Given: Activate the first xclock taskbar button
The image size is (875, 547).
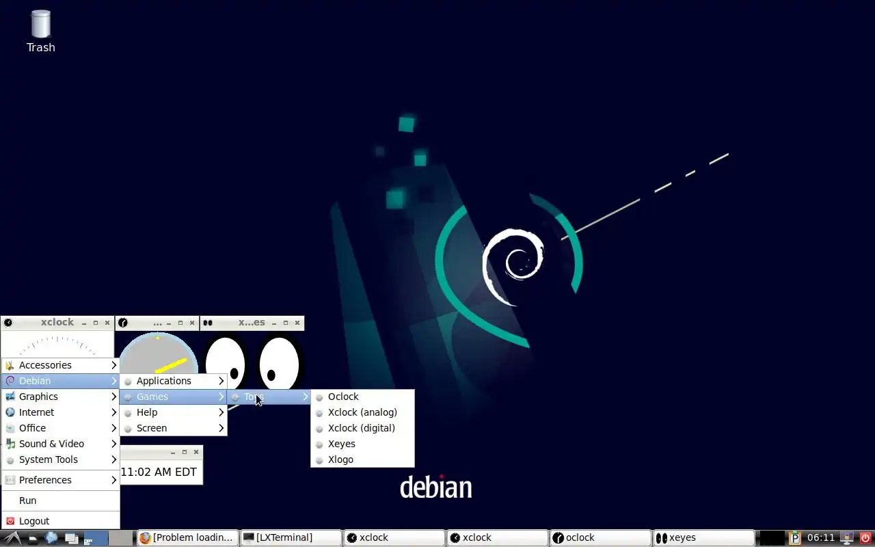Looking at the screenshot, I should (394, 538).
